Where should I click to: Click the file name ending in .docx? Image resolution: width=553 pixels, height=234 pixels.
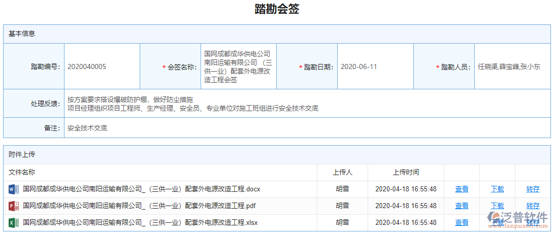tap(142, 189)
